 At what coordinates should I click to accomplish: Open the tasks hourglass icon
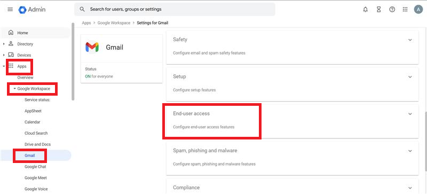click(x=378, y=10)
